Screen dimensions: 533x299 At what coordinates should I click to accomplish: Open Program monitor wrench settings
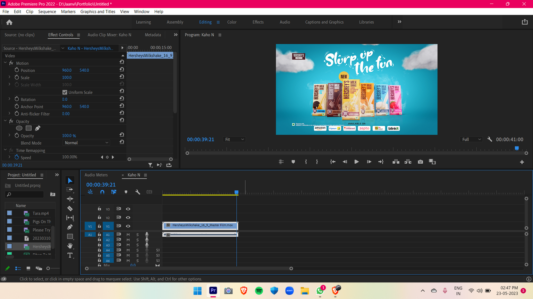pyautogui.click(x=490, y=139)
